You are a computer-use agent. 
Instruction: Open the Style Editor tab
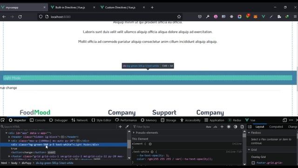click(x=102, y=120)
